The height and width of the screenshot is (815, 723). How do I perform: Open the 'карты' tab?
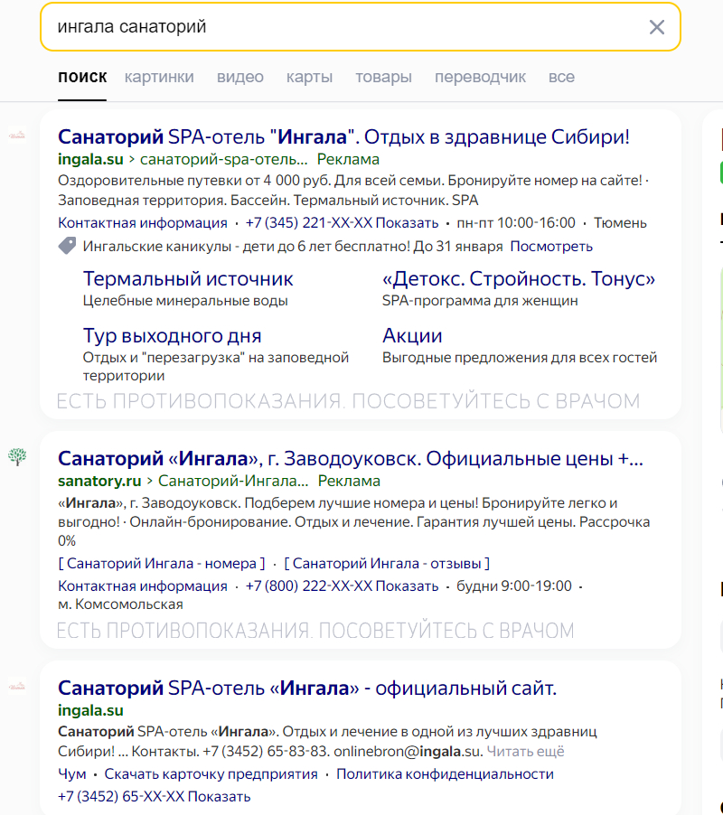309,77
